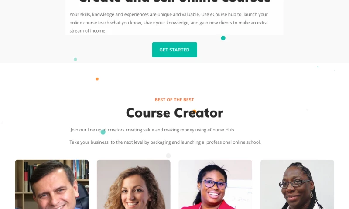Click the pale teal dot below hero paragraph
The height and width of the screenshot is (209, 349).
tap(75, 59)
